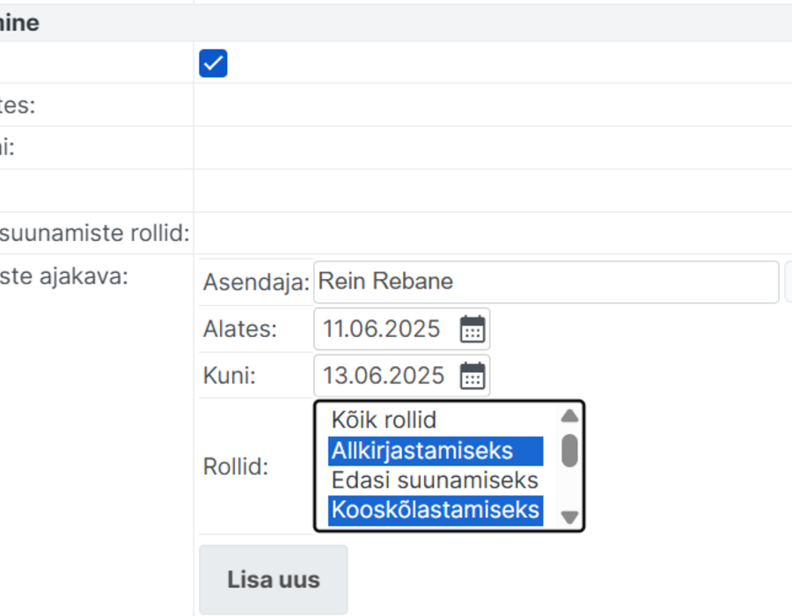Click the 'ste ajakava:' label
This screenshot has height=616, width=792.
coord(64,276)
